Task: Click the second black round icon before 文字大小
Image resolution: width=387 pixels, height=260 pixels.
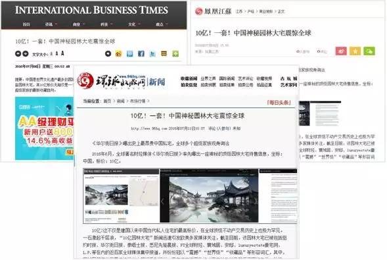Action: pos(26,53)
